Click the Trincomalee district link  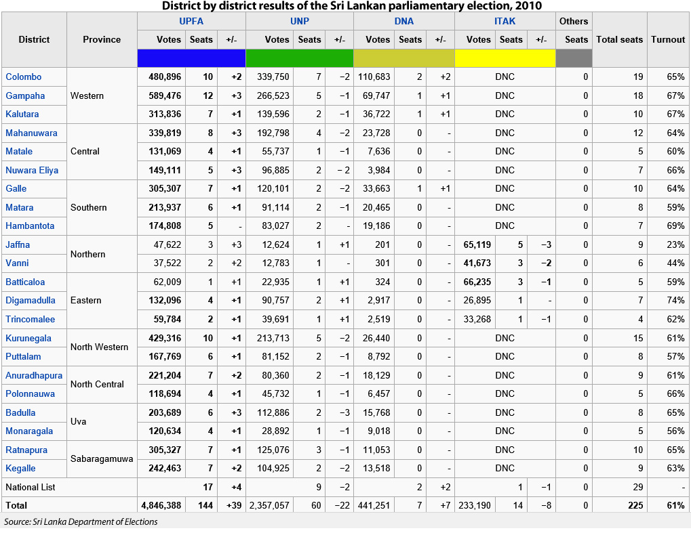[x=31, y=319]
